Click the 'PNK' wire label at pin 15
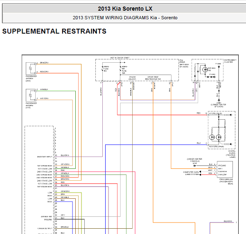The image size is (246, 234). (x=63, y=170)
